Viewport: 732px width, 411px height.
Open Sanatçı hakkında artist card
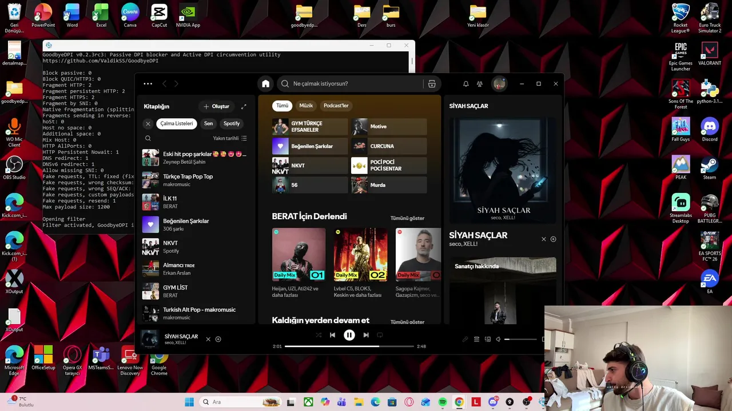tap(502, 291)
